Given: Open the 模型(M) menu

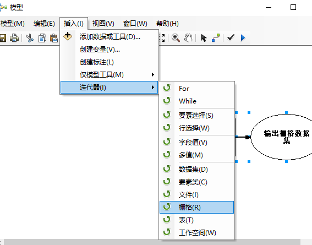Looking at the screenshot, I should point(12,24).
